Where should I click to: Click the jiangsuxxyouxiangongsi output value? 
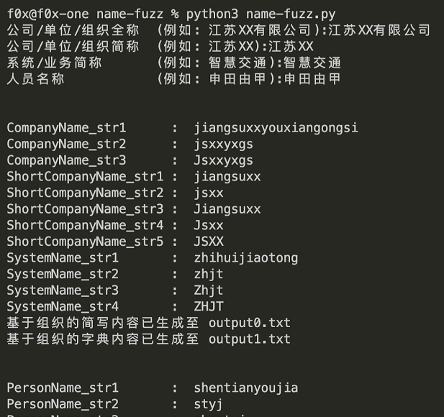click(x=276, y=128)
